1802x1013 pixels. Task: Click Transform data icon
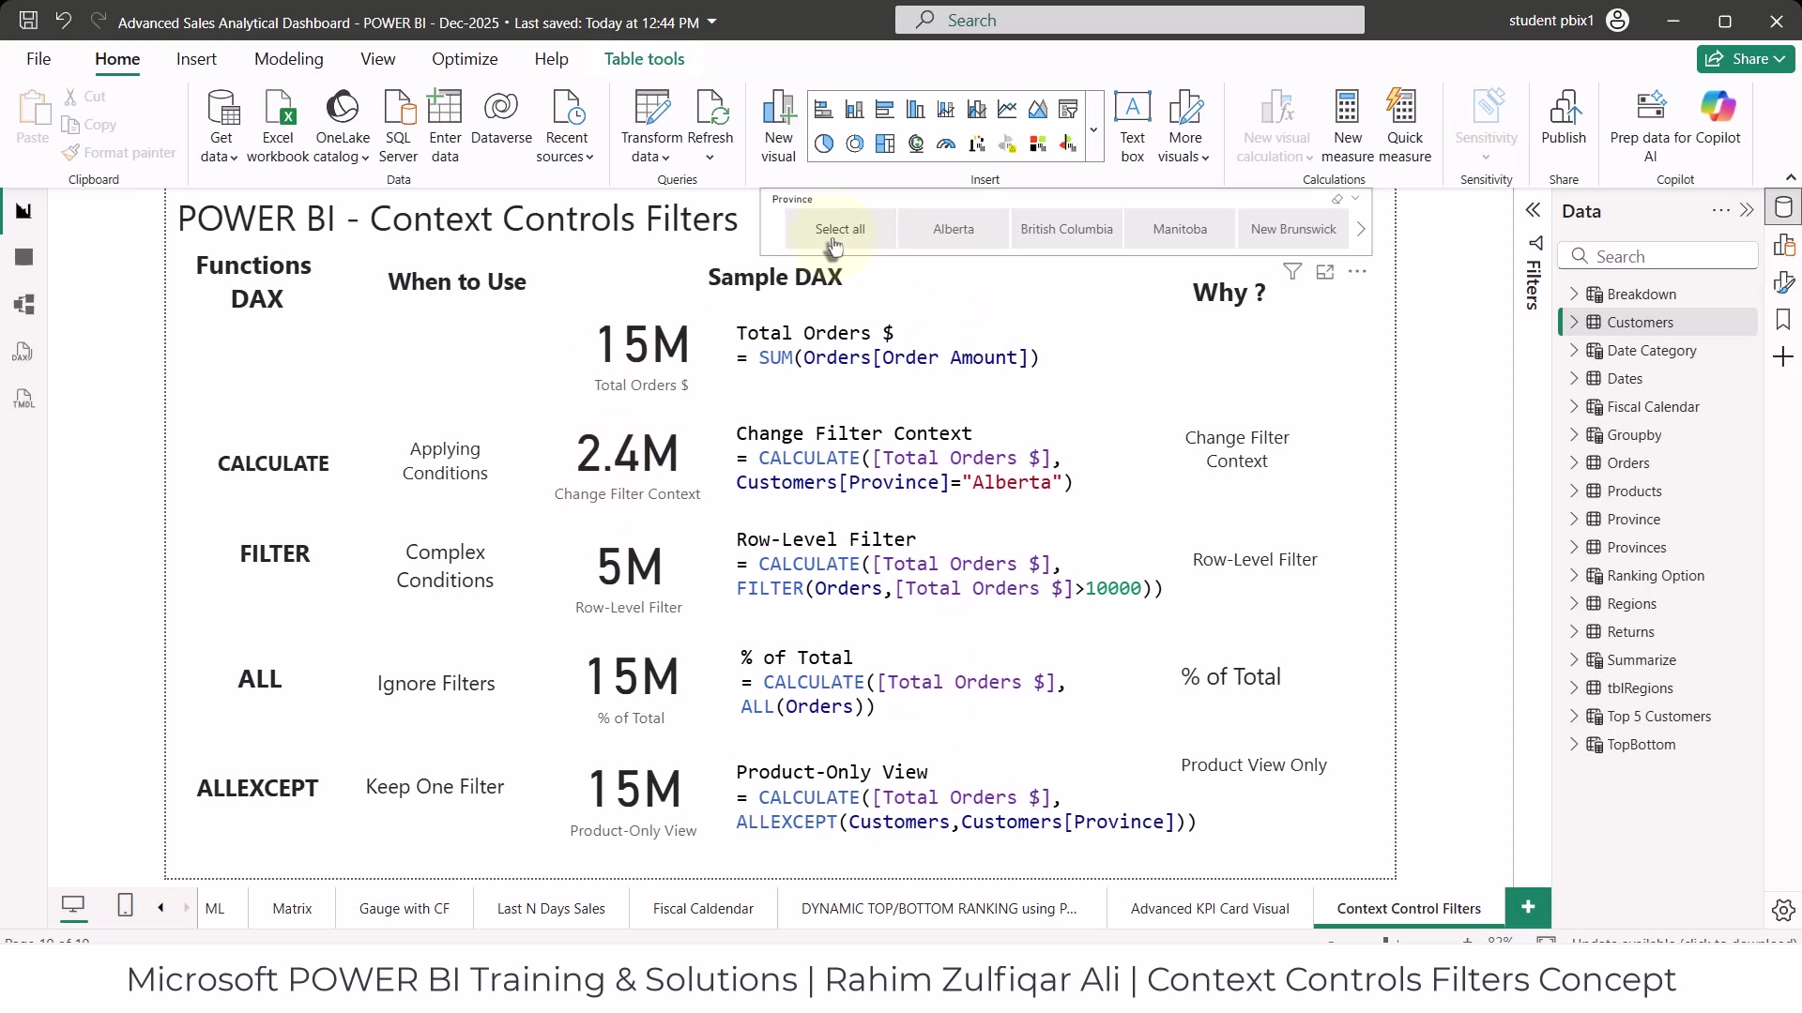[651, 127]
